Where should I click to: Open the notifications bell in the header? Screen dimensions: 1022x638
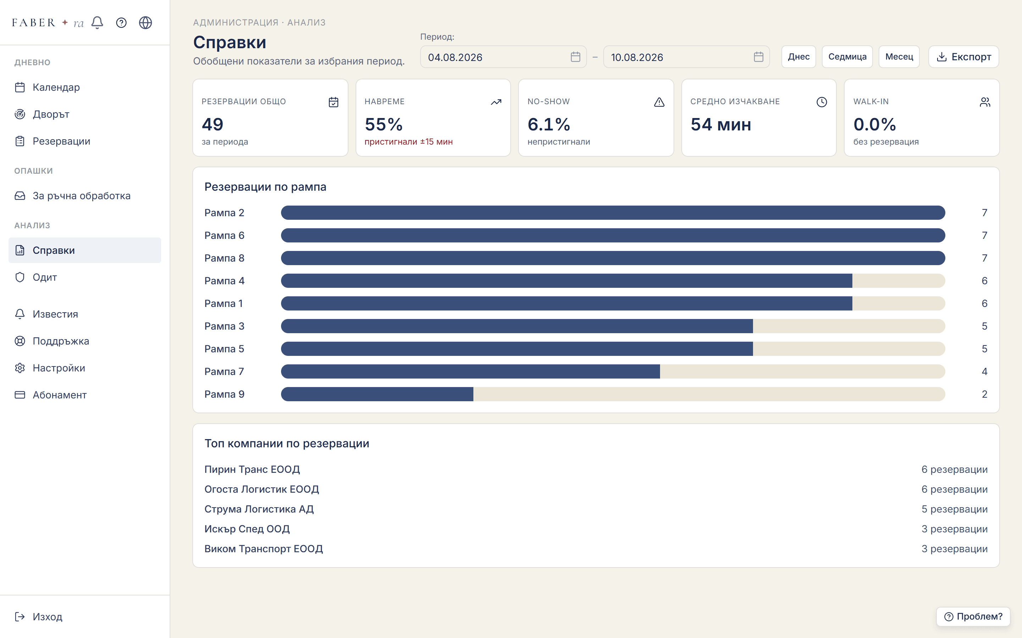97,22
